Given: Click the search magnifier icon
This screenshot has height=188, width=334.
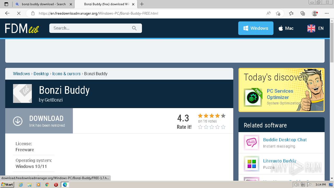Looking at the screenshot, I should pyautogui.click(x=134, y=28).
